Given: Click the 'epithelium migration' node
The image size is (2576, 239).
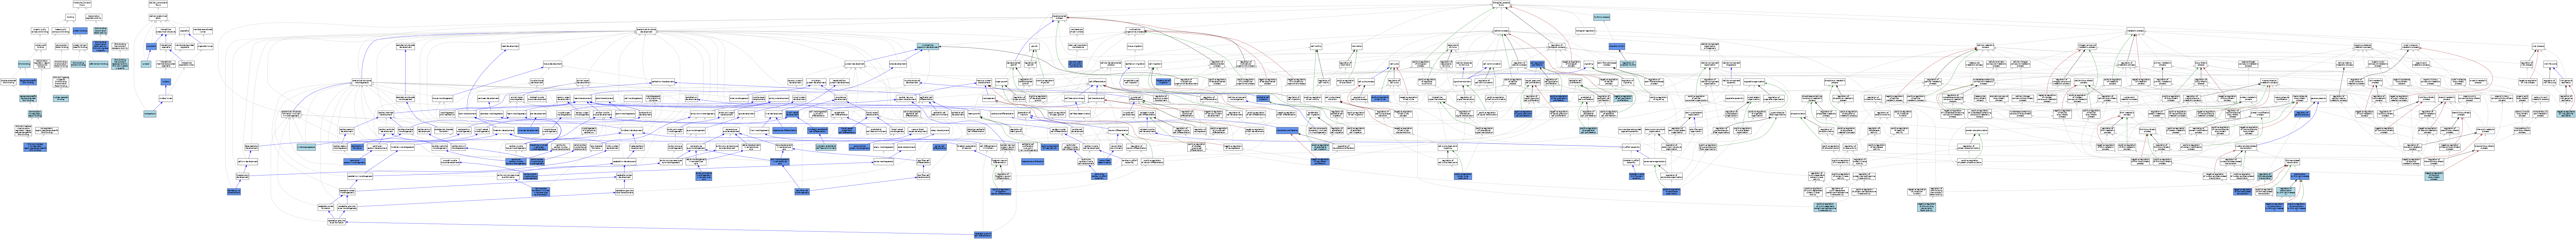Looking at the screenshot, I should [x=1135, y=64].
